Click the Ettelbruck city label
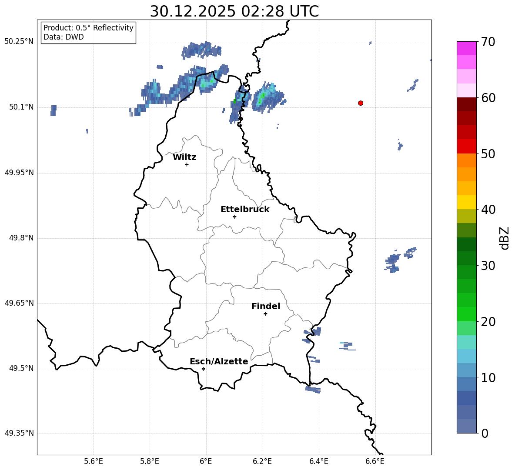Viewport: 515px width, 470px height. [x=245, y=210]
